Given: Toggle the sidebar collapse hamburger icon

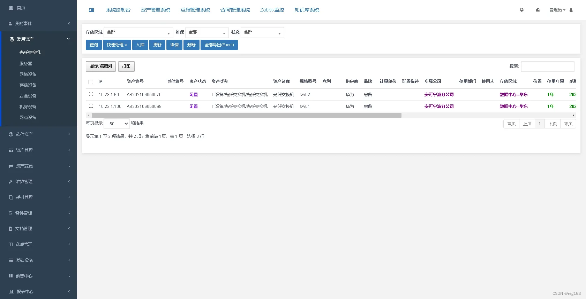Looking at the screenshot, I should tap(91, 10).
